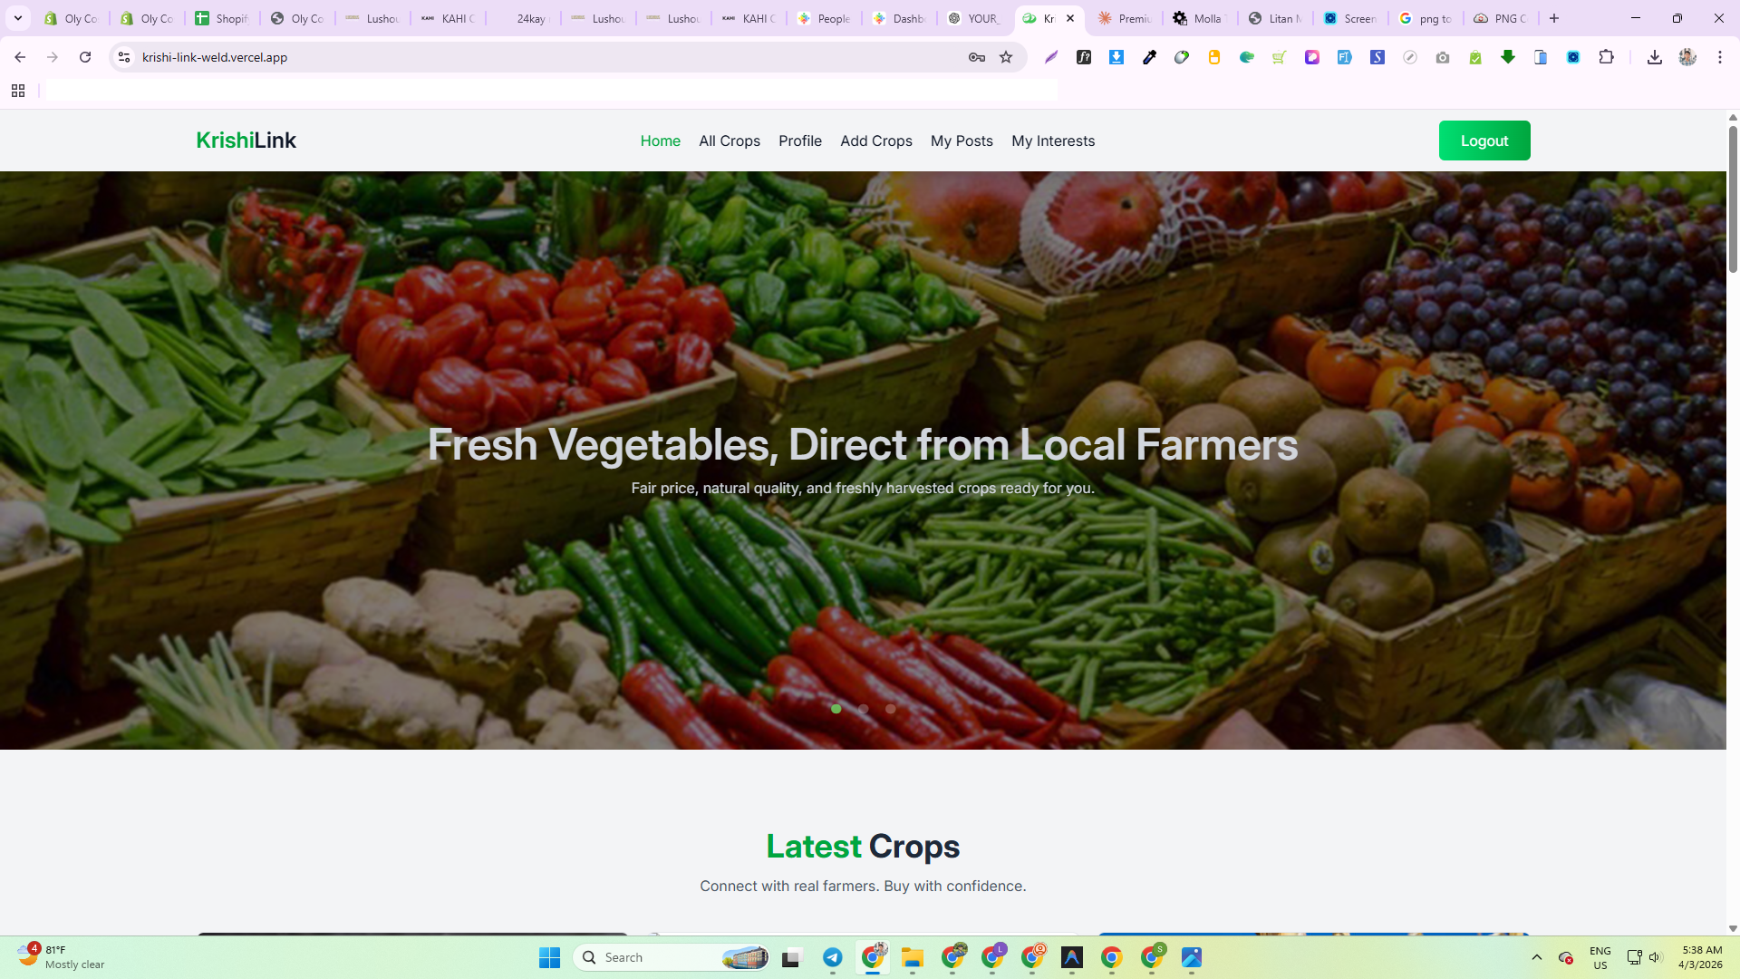Image resolution: width=1740 pixels, height=979 pixels.
Task: Open Chrome downloads icon
Action: (x=1654, y=57)
